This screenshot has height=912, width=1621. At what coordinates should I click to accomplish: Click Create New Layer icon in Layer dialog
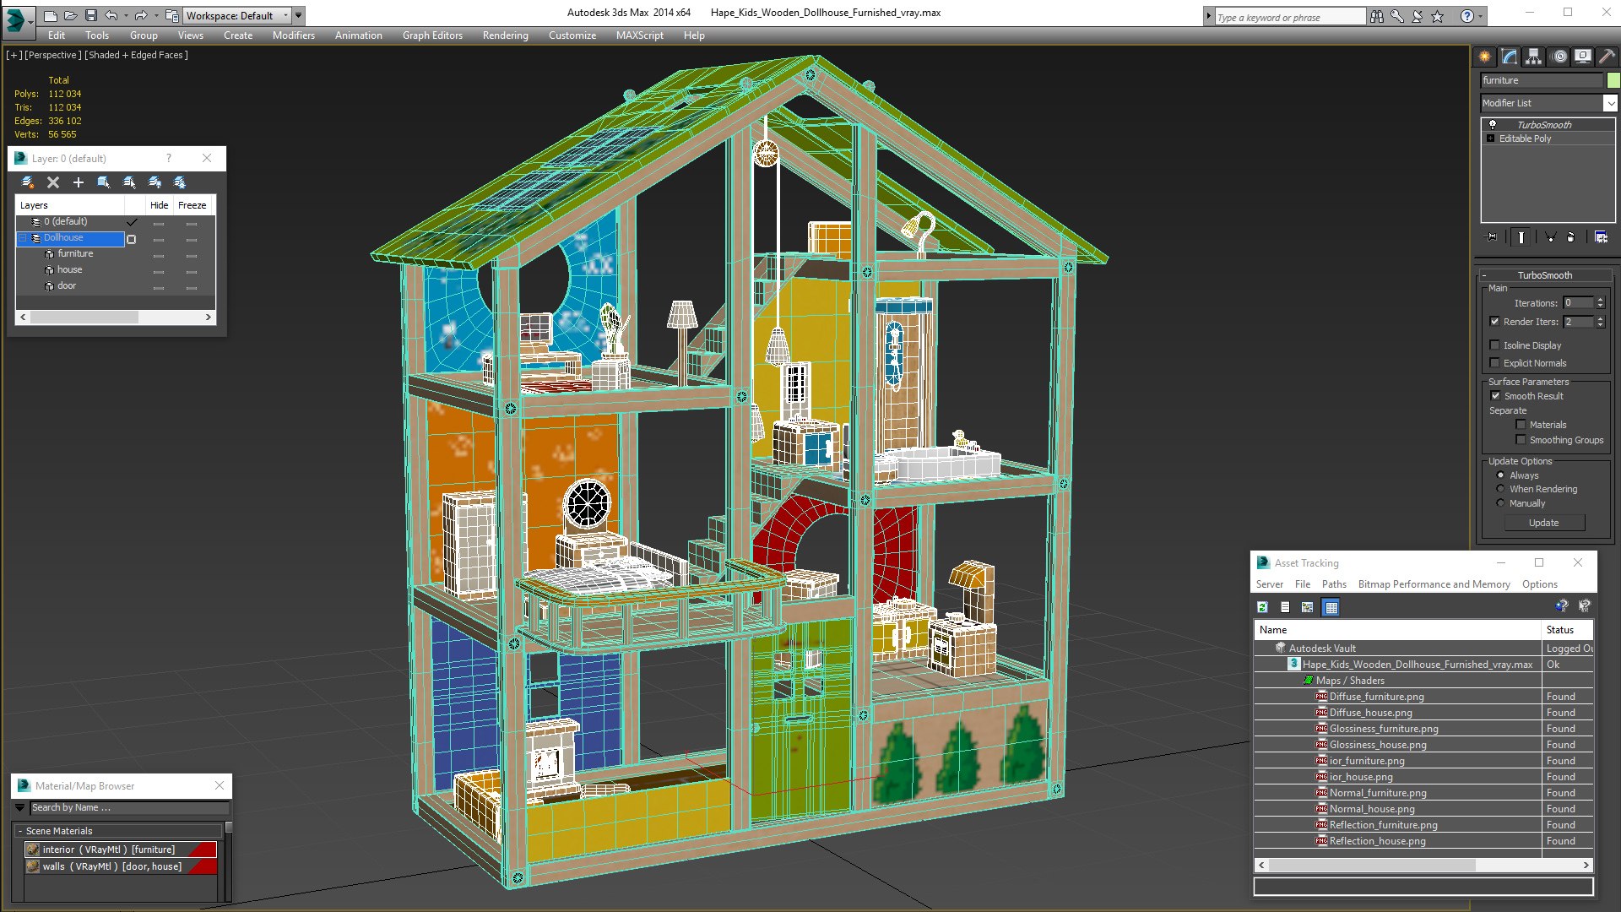28,182
